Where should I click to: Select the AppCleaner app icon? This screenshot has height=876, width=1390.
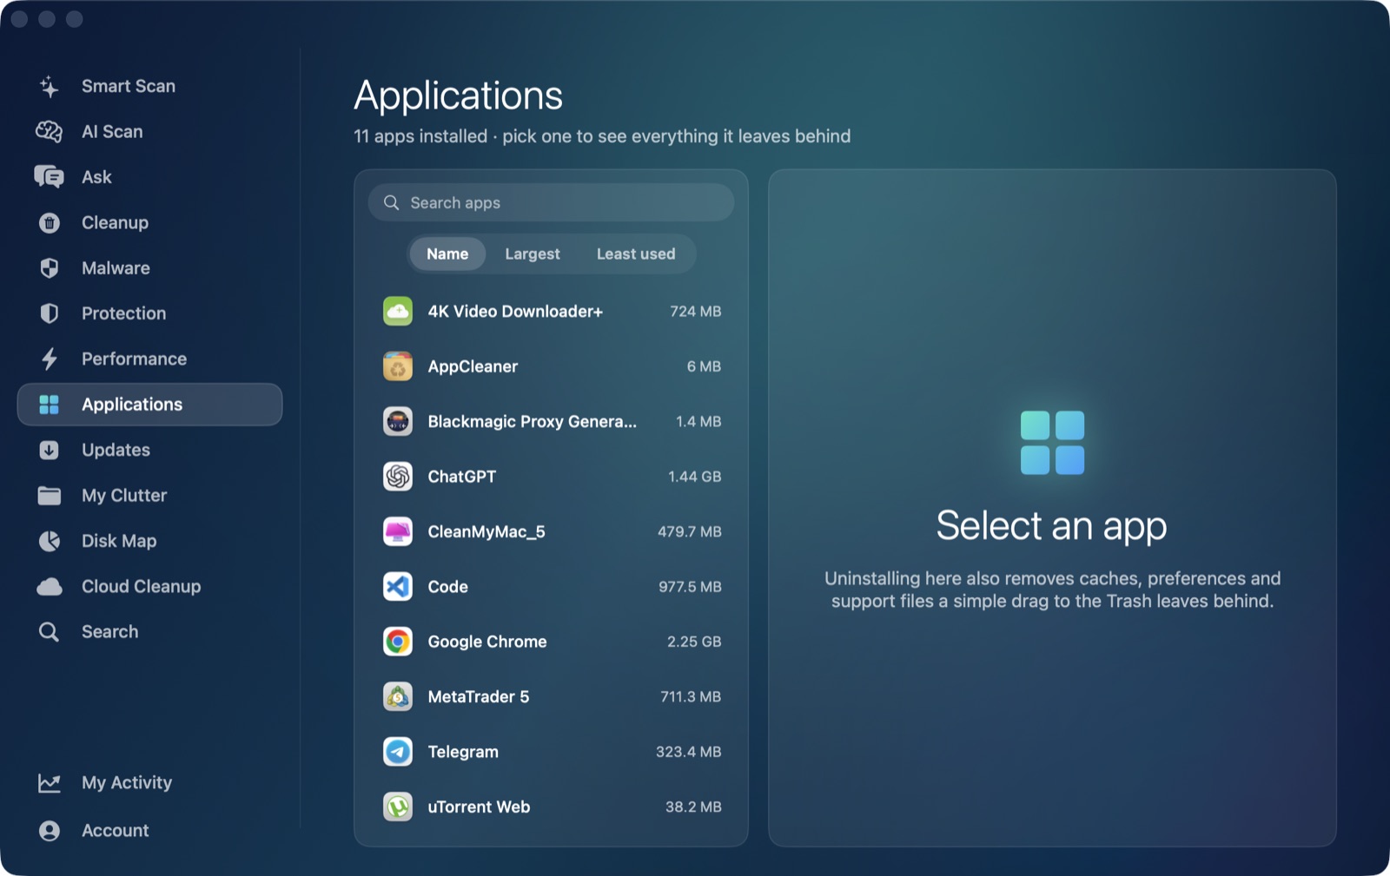(398, 366)
